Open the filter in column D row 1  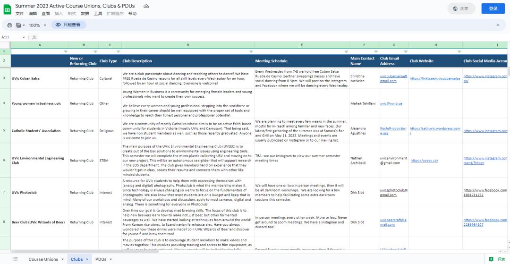251,51
